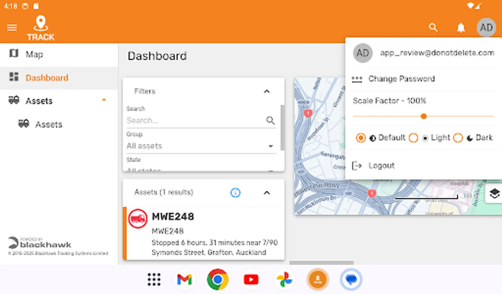Logout of the account
The image size is (502, 294).
click(x=381, y=166)
